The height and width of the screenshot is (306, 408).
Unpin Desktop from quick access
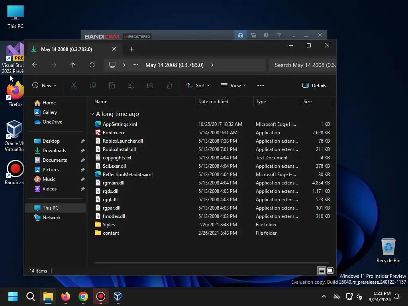click(x=83, y=141)
